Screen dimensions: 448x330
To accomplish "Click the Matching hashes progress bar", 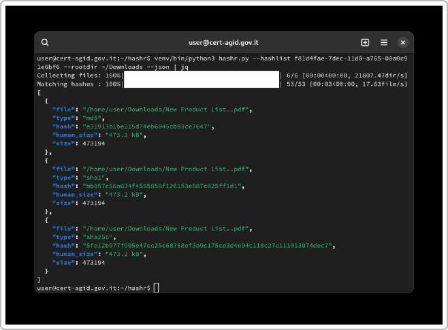I will 202,84.
